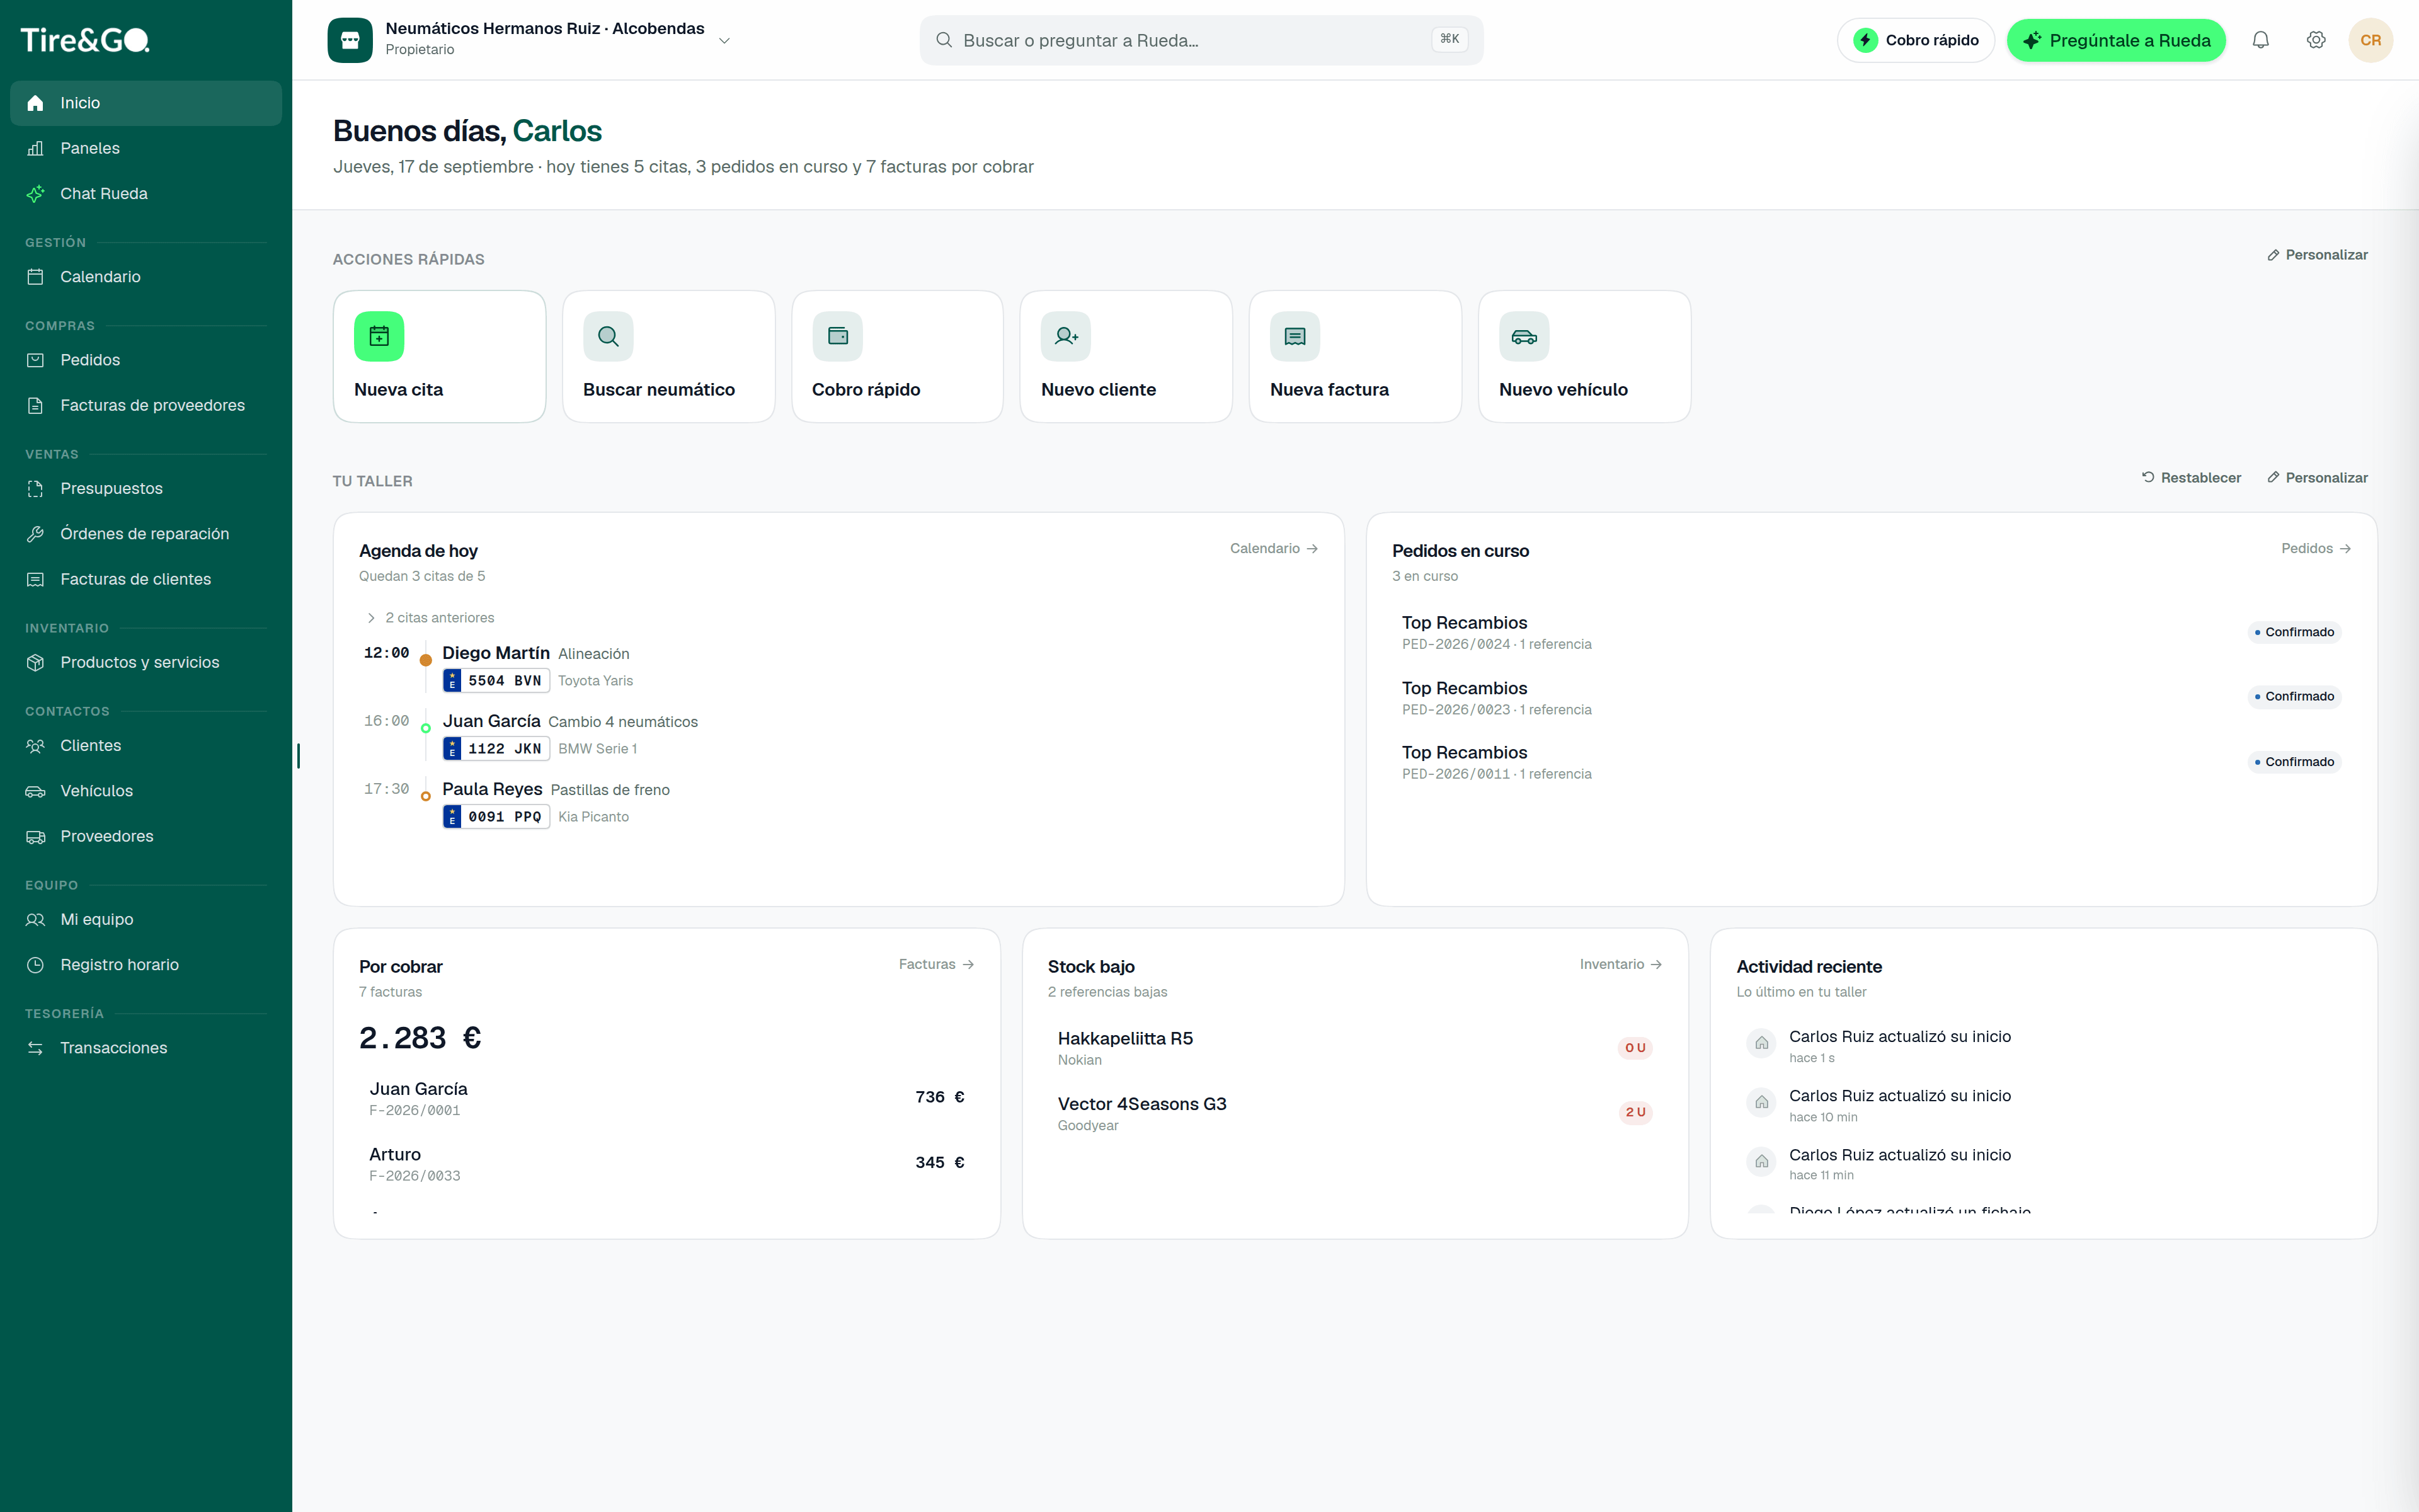Open the CR user avatar
This screenshot has width=2419, height=1512.
[2370, 40]
